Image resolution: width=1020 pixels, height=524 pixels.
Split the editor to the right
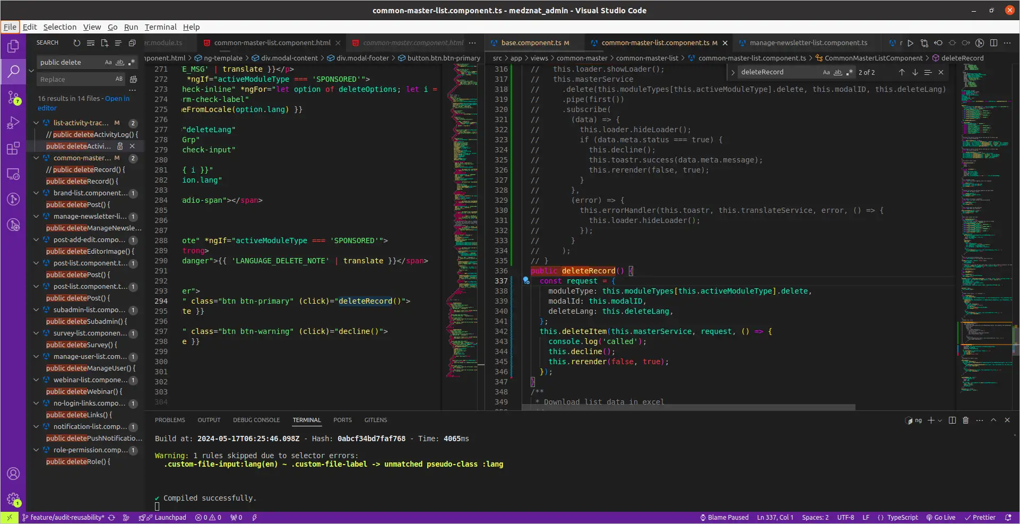point(993,43)
